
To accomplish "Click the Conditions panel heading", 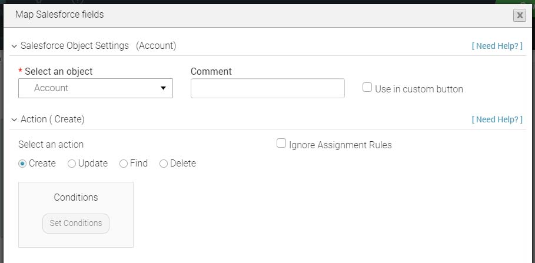I will [x=76, y=197].
